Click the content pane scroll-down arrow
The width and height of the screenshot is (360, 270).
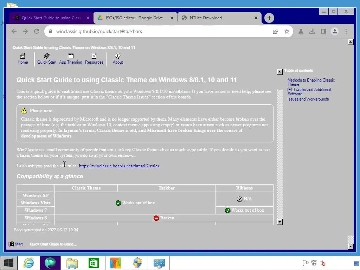(279, 222)
